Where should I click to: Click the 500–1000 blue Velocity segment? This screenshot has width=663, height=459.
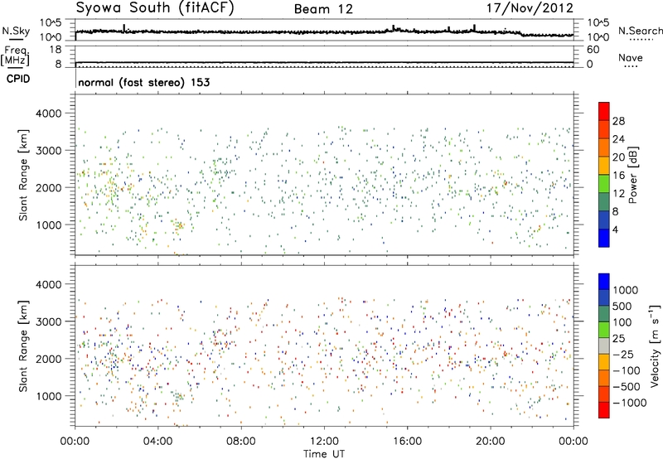(x=604, y=297)
